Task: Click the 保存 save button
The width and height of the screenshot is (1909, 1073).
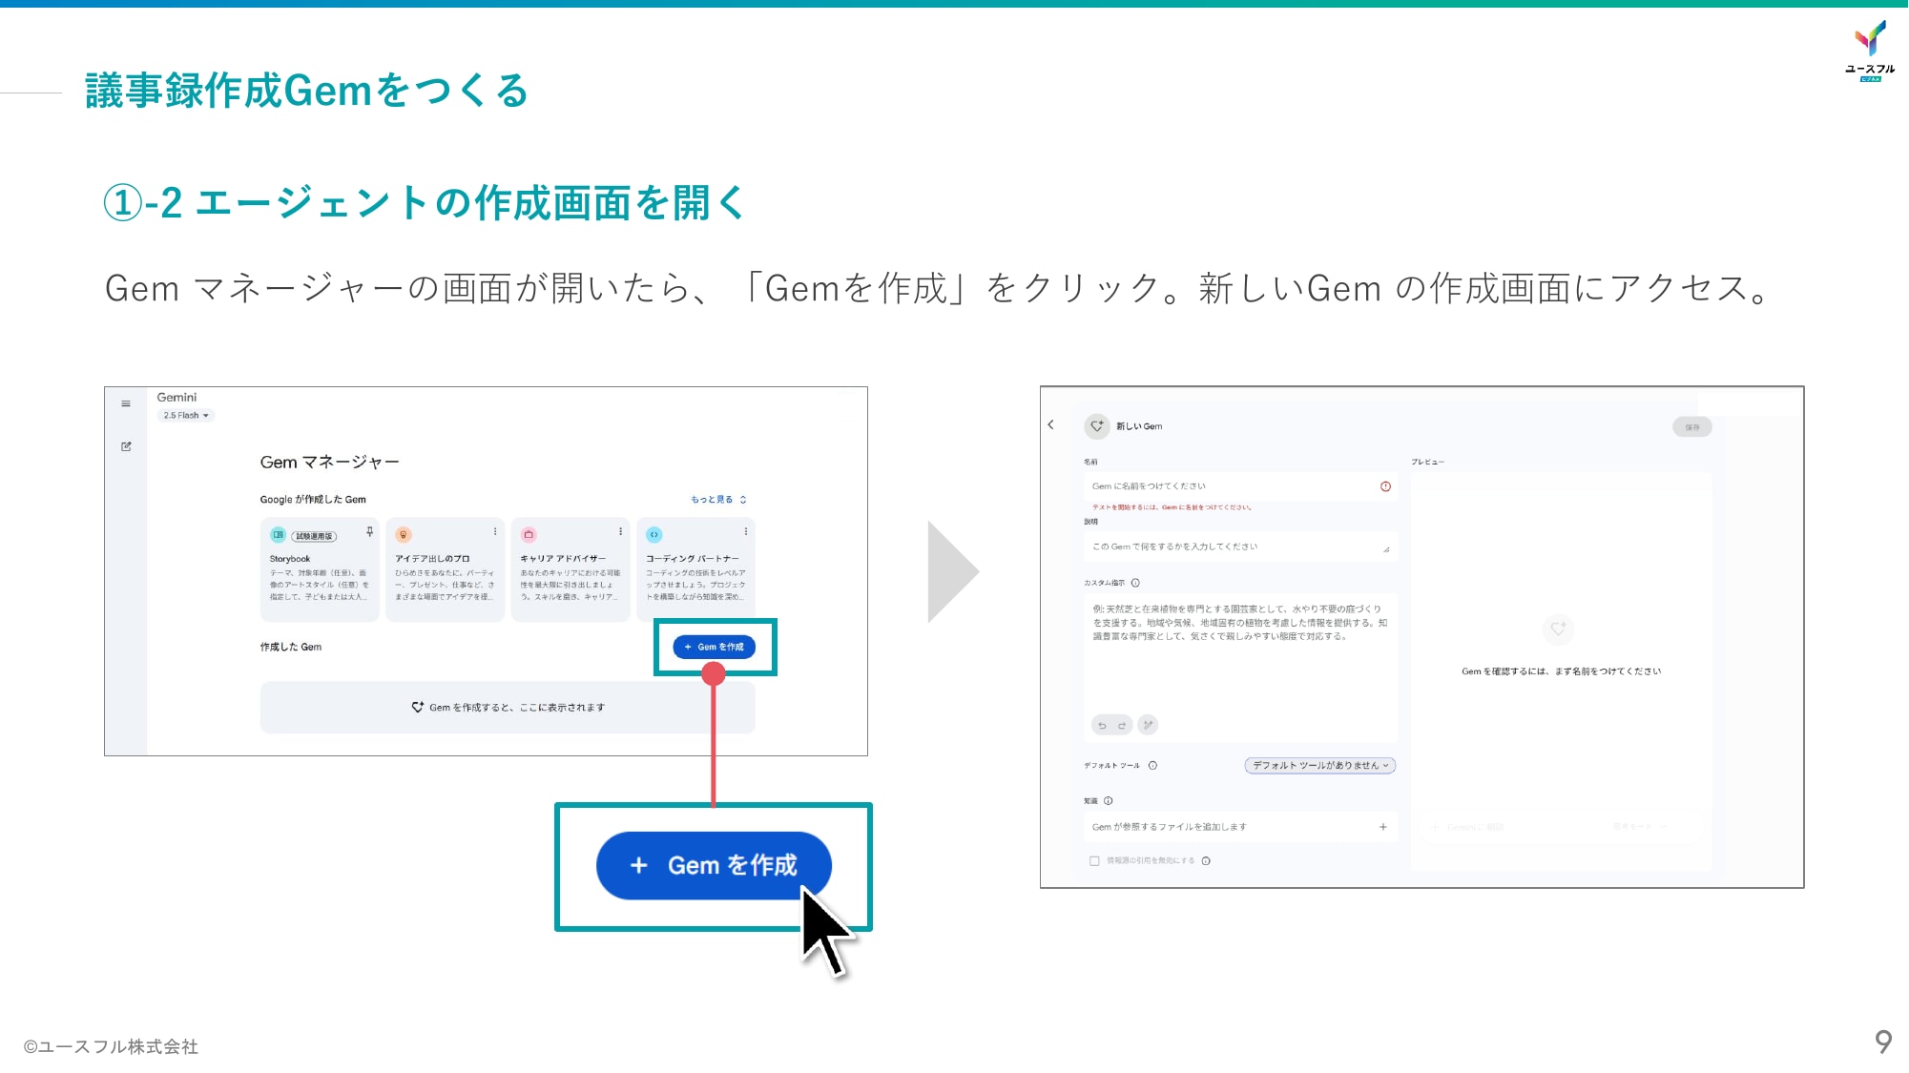Action: pyautogui.click(x=1692, y=427)
